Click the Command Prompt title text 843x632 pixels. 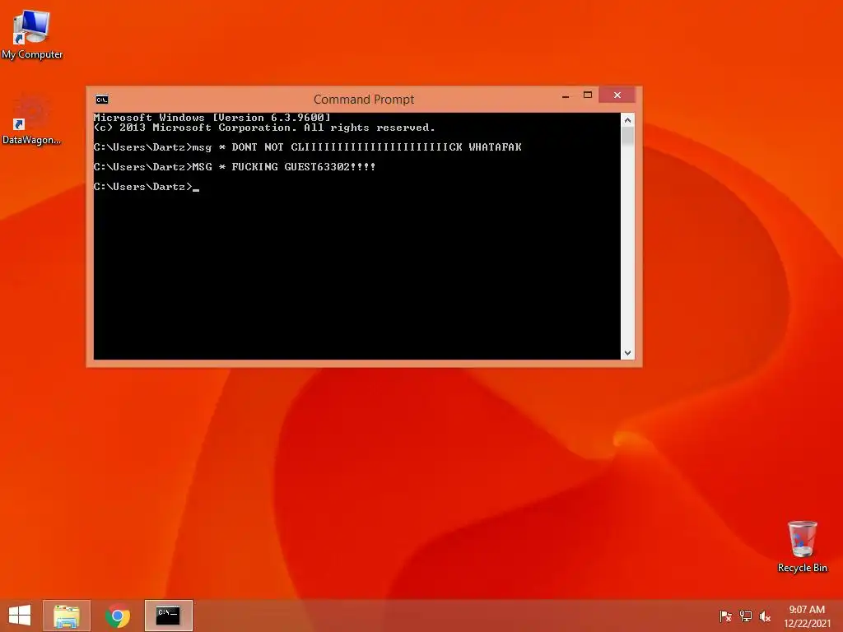coord(364,100)
